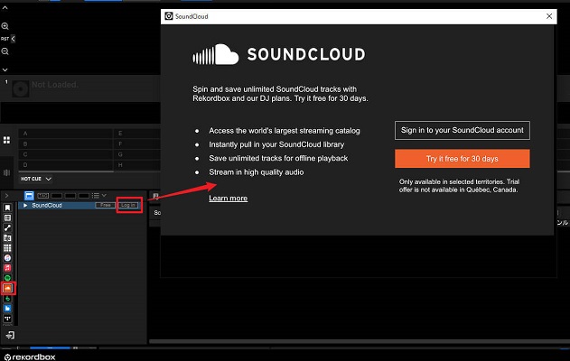570x361 pixels.
Task: Open the Beatport icon in sidebar
Action: (x=7, y=299)
